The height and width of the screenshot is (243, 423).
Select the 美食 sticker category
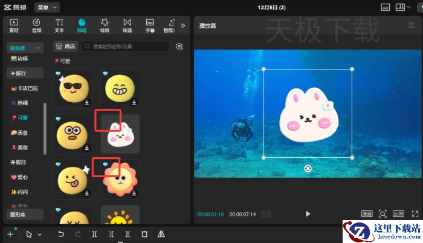click(x=19, y=132)
